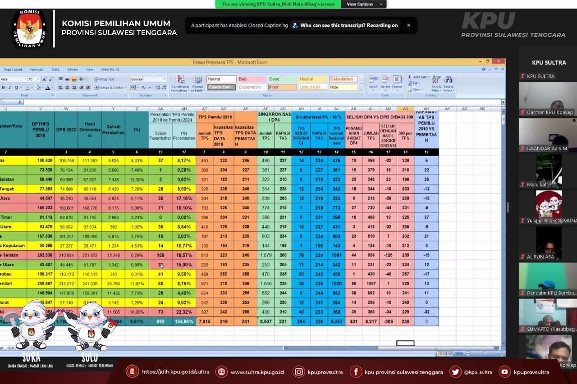Click the AutoSum sigma icon
The height and width of the screenshot is (384, 577).
click(410, 77)
